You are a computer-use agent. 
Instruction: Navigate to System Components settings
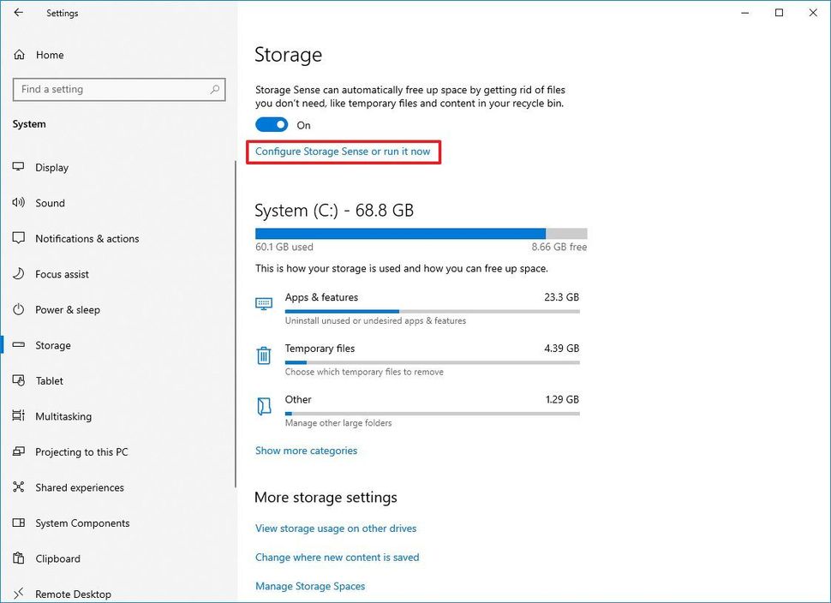19,522
